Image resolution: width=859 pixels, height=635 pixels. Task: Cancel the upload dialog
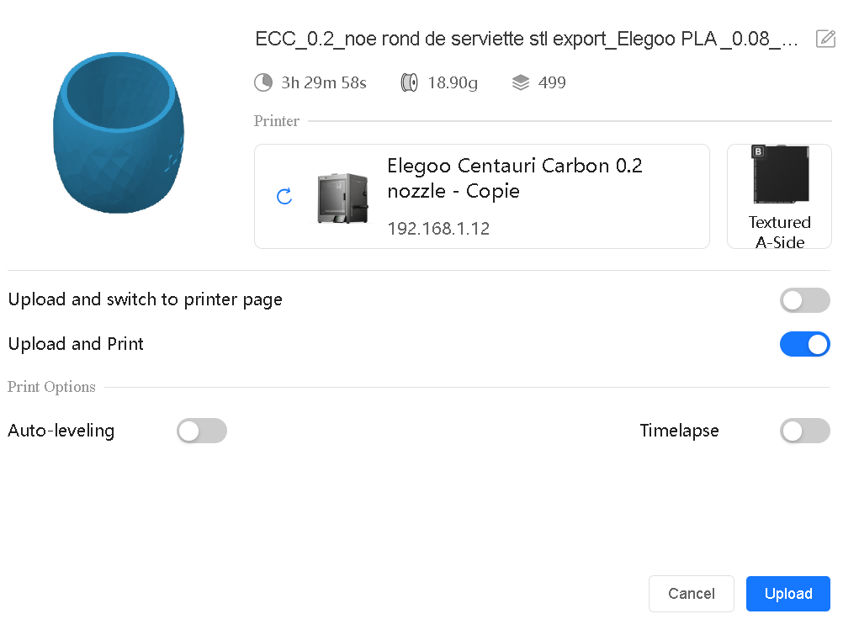tap(691, 594)
